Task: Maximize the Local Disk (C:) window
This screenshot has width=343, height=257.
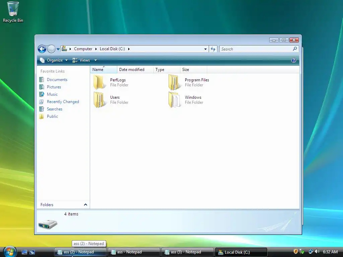Action: (284, 40)
